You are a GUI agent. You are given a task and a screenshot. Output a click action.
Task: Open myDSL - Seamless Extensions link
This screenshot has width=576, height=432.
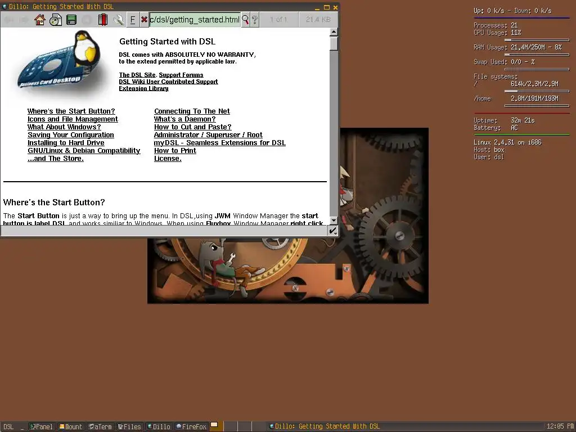(x=220, y=143)
